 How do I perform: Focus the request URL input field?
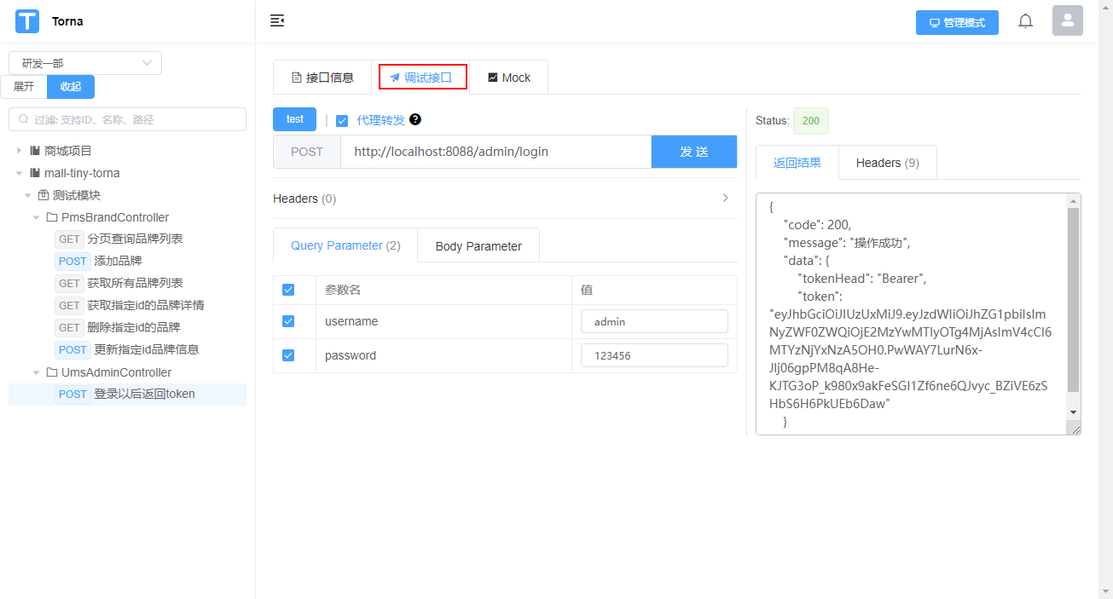coord(496,152)
